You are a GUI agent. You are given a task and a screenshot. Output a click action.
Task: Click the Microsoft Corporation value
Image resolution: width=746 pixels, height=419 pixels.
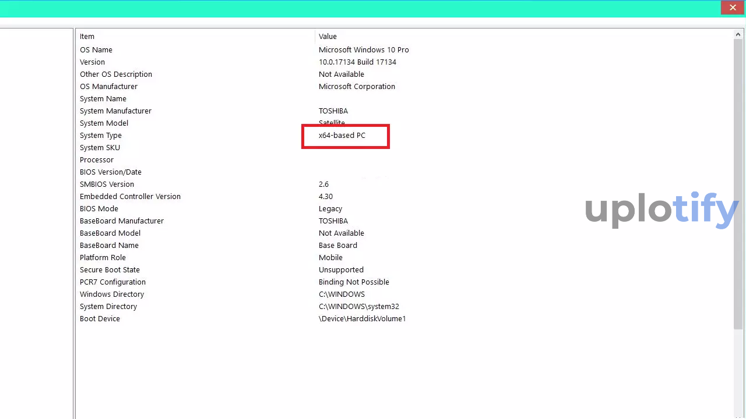click(357, 86)
